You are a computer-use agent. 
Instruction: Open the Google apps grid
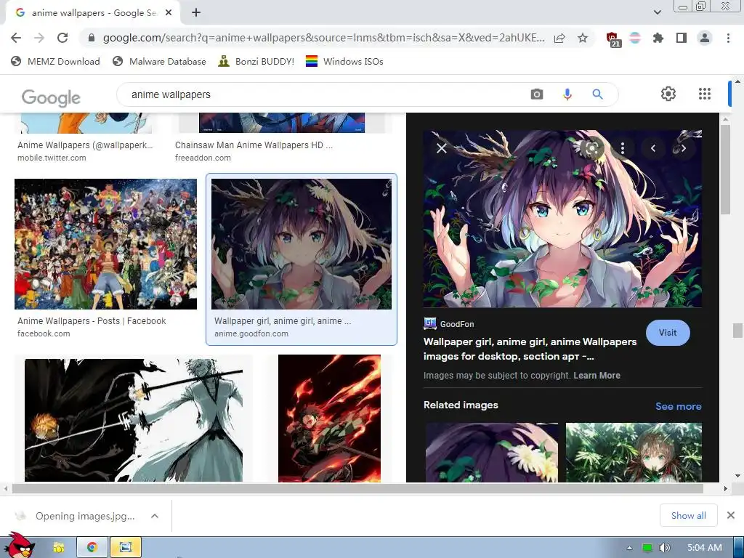[x=705, y=94]
